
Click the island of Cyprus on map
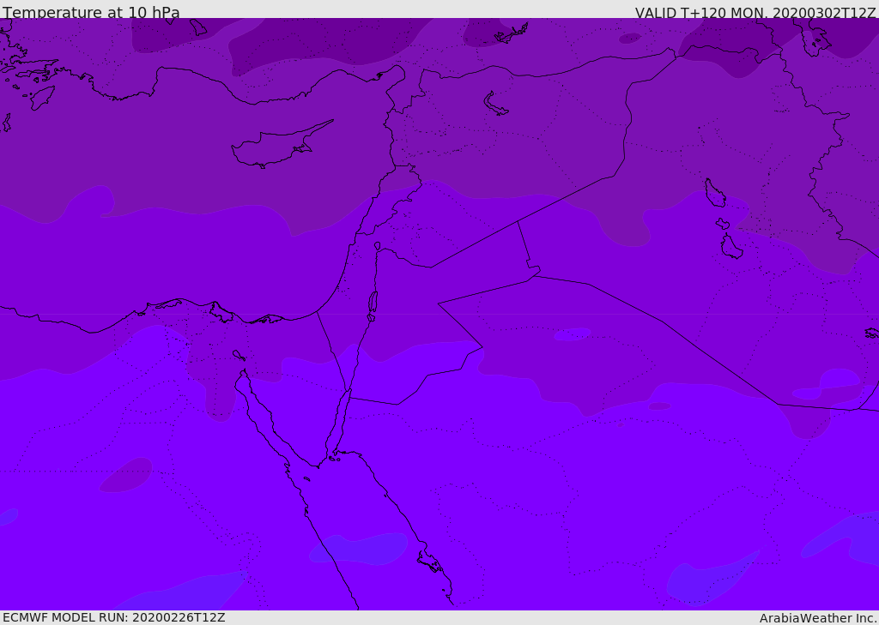tap(281, 146)
